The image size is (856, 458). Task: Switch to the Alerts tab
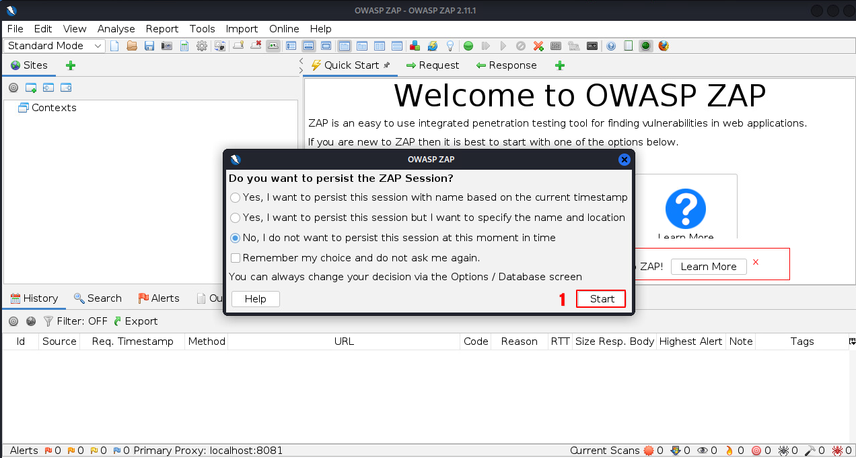click(x=159, y=298)
